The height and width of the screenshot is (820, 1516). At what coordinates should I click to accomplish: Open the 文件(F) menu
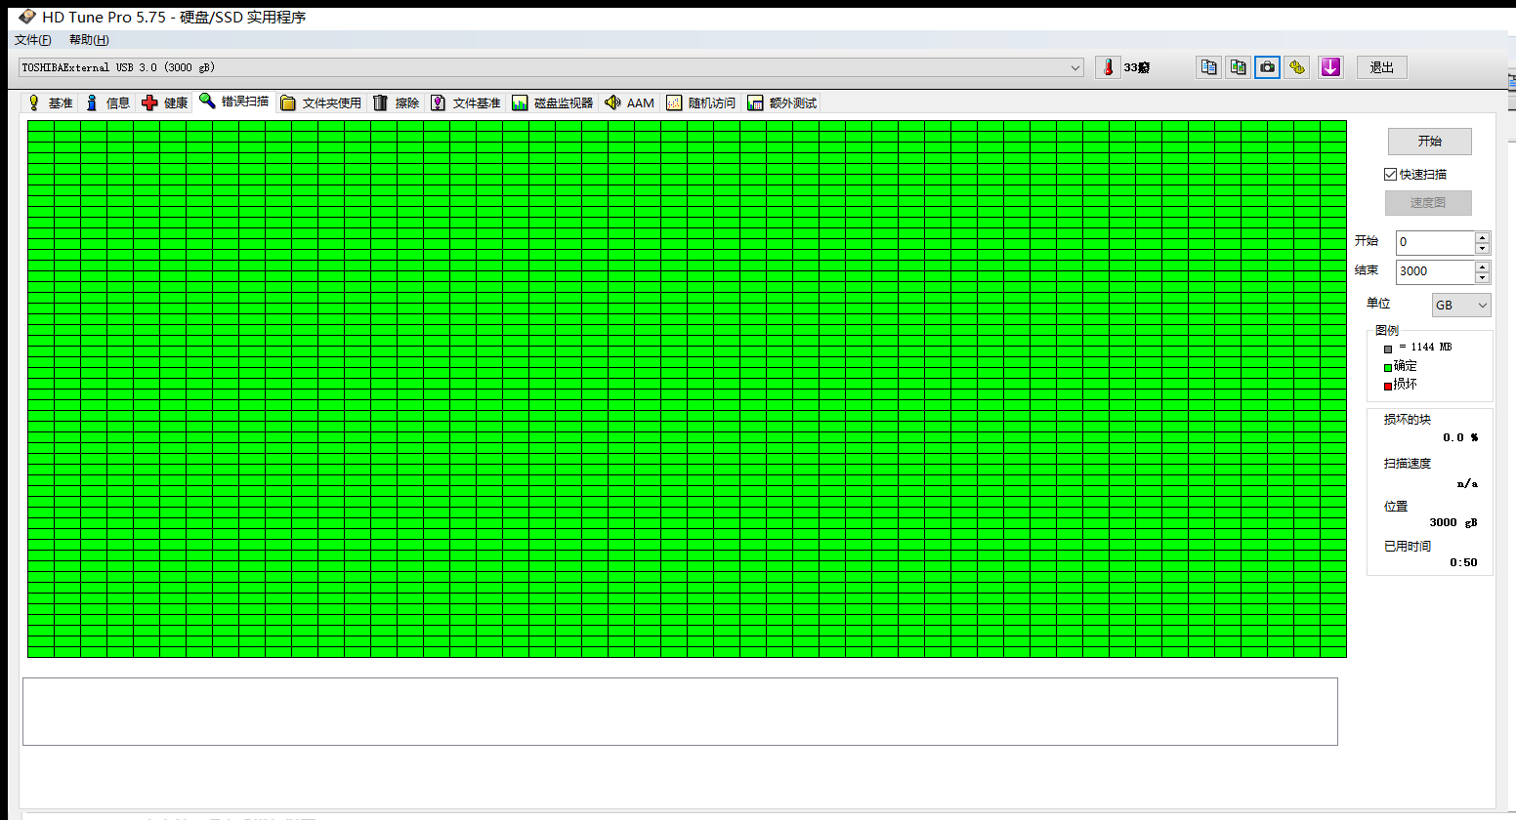(x=32, y=40)
